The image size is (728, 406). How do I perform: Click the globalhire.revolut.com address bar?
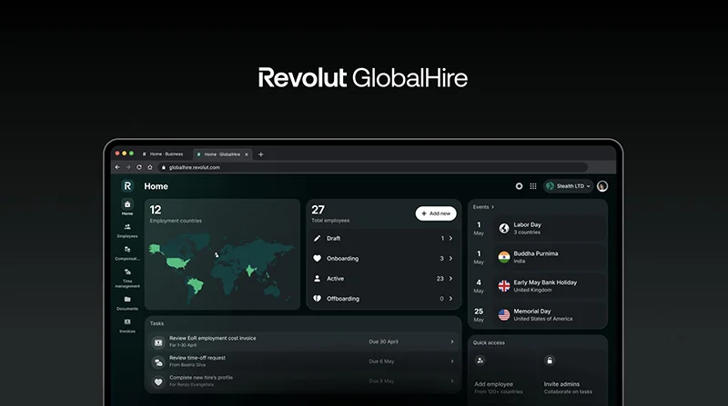click(x=373, y=167)
